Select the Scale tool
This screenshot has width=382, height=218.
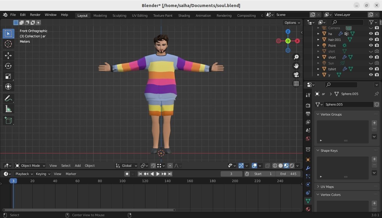8,76
